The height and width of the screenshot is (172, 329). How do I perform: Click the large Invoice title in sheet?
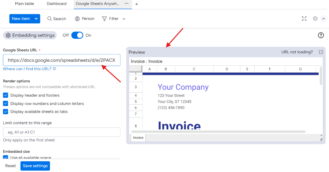click(x=179, y=125)
